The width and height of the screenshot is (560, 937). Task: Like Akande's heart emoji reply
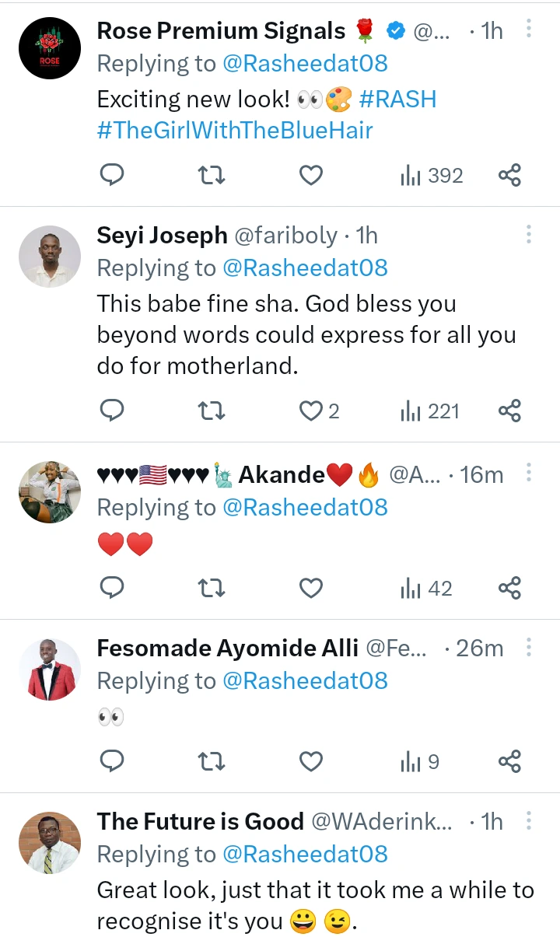(x=311, y=589)
